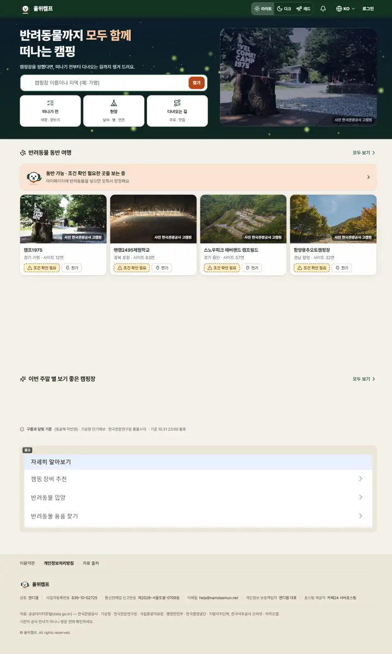The height and width of the screenshot is (654, 392).
Task: Switch to 라이트 light theme
Action: coord(263,9)
